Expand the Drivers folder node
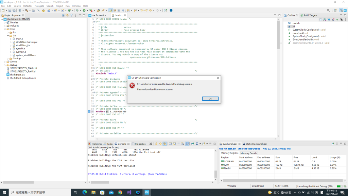This screenshot has width=348, height=196. click(x=5, y=62)
